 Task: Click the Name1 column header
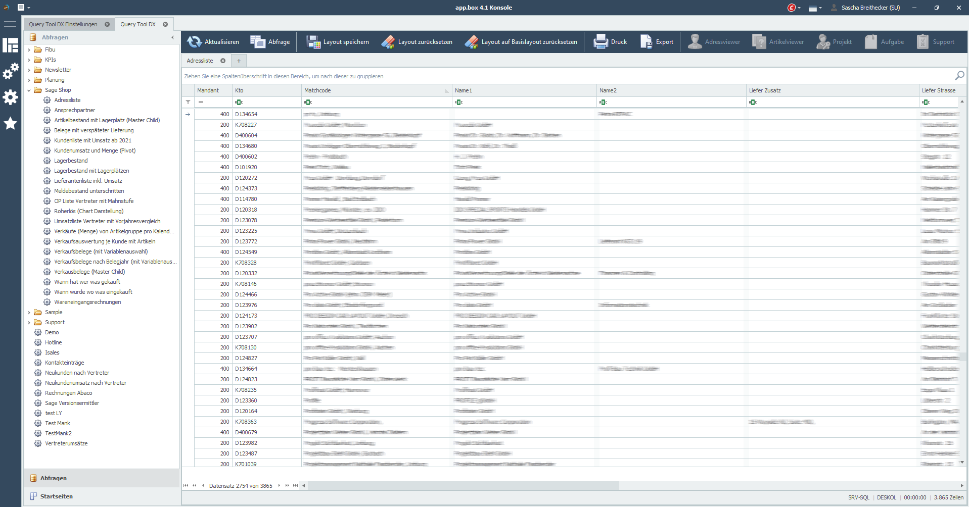[x=524, y=90]
